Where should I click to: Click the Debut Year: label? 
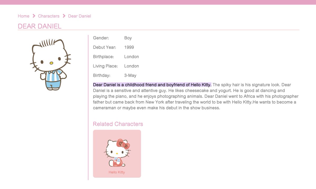[105, 48]
